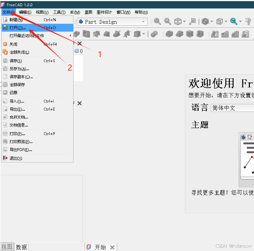Switch to the 数据 tab
Image resolution: width=254 pixels, height=251 pixels.
(x=22, y=247)
